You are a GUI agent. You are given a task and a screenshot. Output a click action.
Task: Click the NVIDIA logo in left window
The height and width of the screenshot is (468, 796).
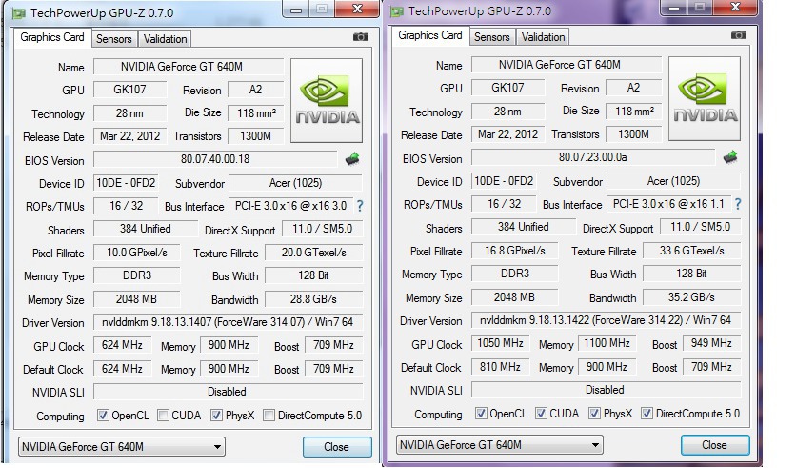coord(327,101)
